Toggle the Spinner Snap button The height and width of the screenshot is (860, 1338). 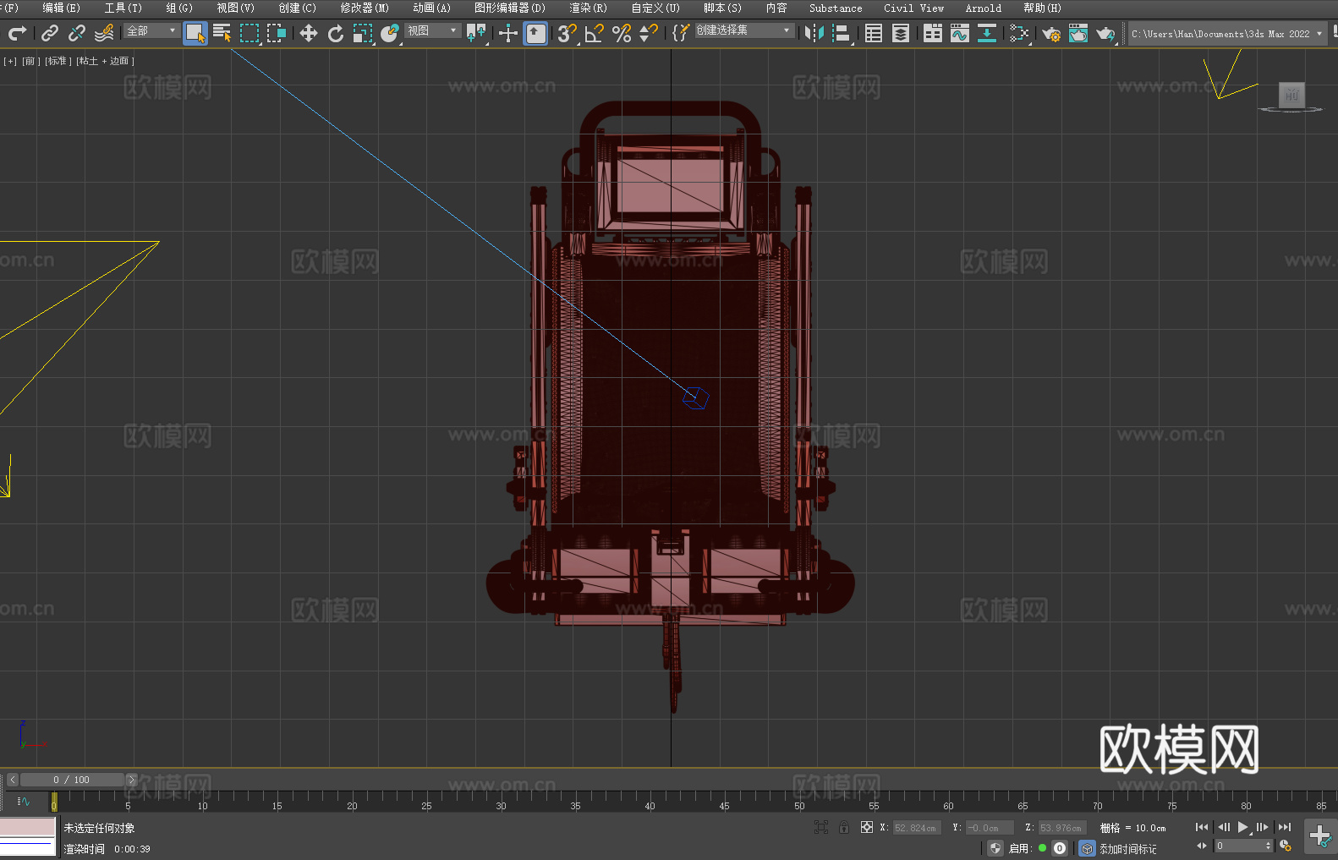click(649, 33)
